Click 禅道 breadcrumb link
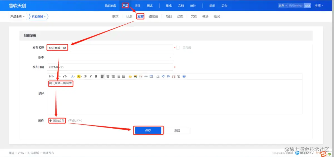The width and height of the screenshot is (334, 157). click(x=11, y=153)
